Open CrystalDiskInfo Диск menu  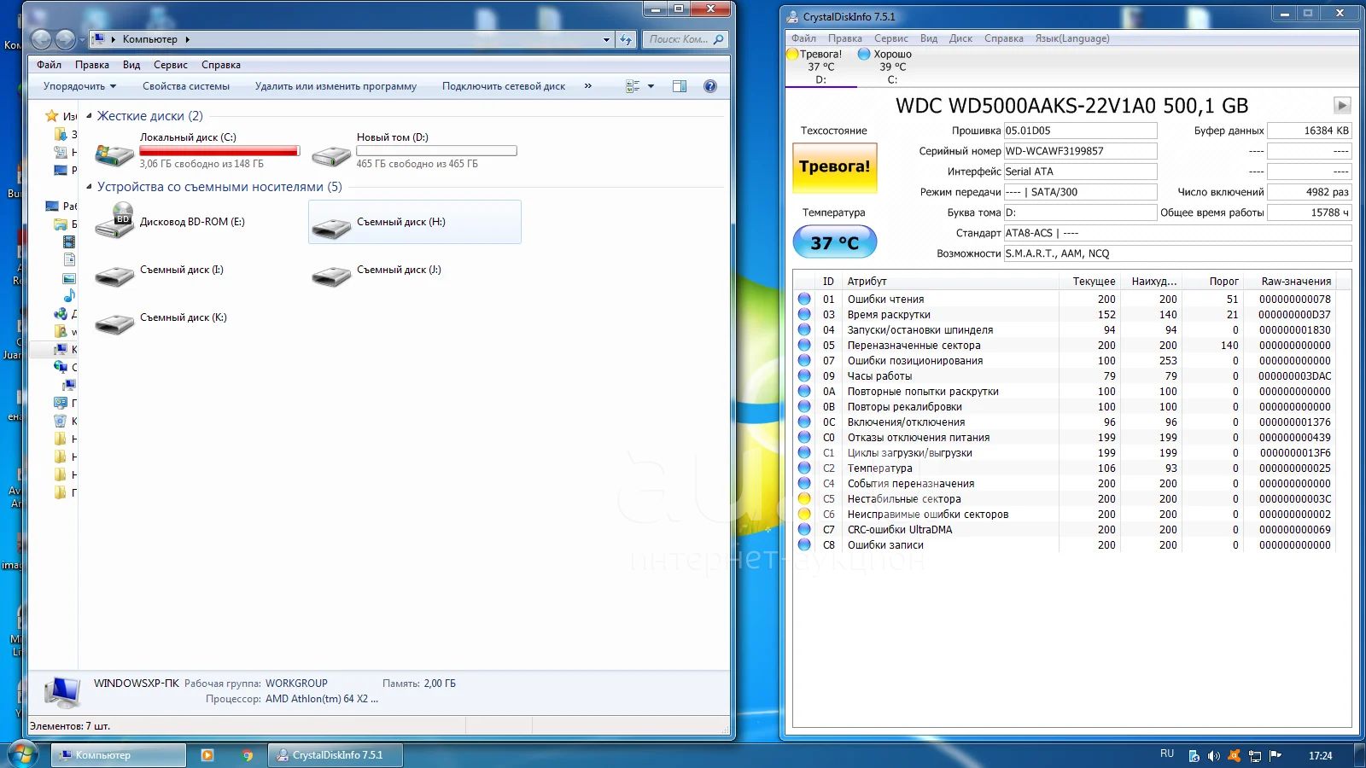tap(960, 38)
